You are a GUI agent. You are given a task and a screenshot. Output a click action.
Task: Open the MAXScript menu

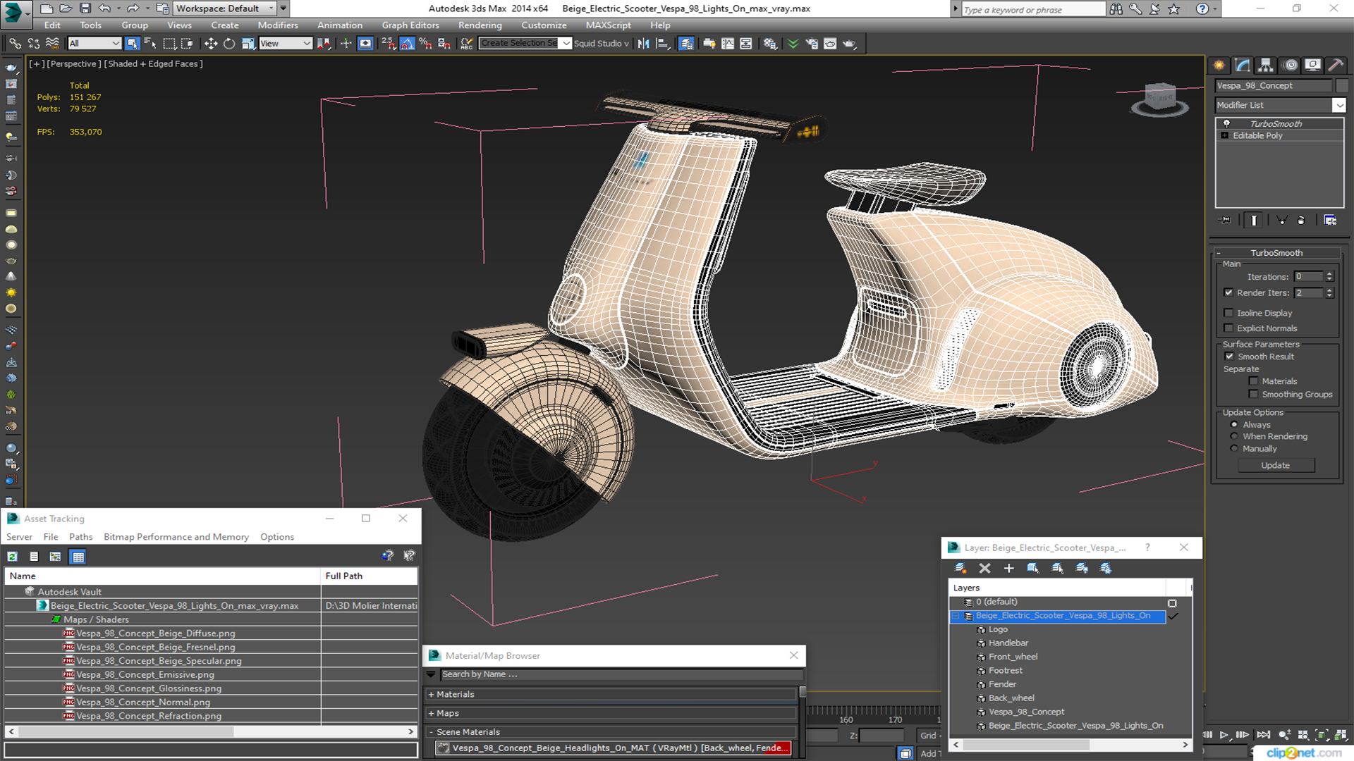[609, 25]
